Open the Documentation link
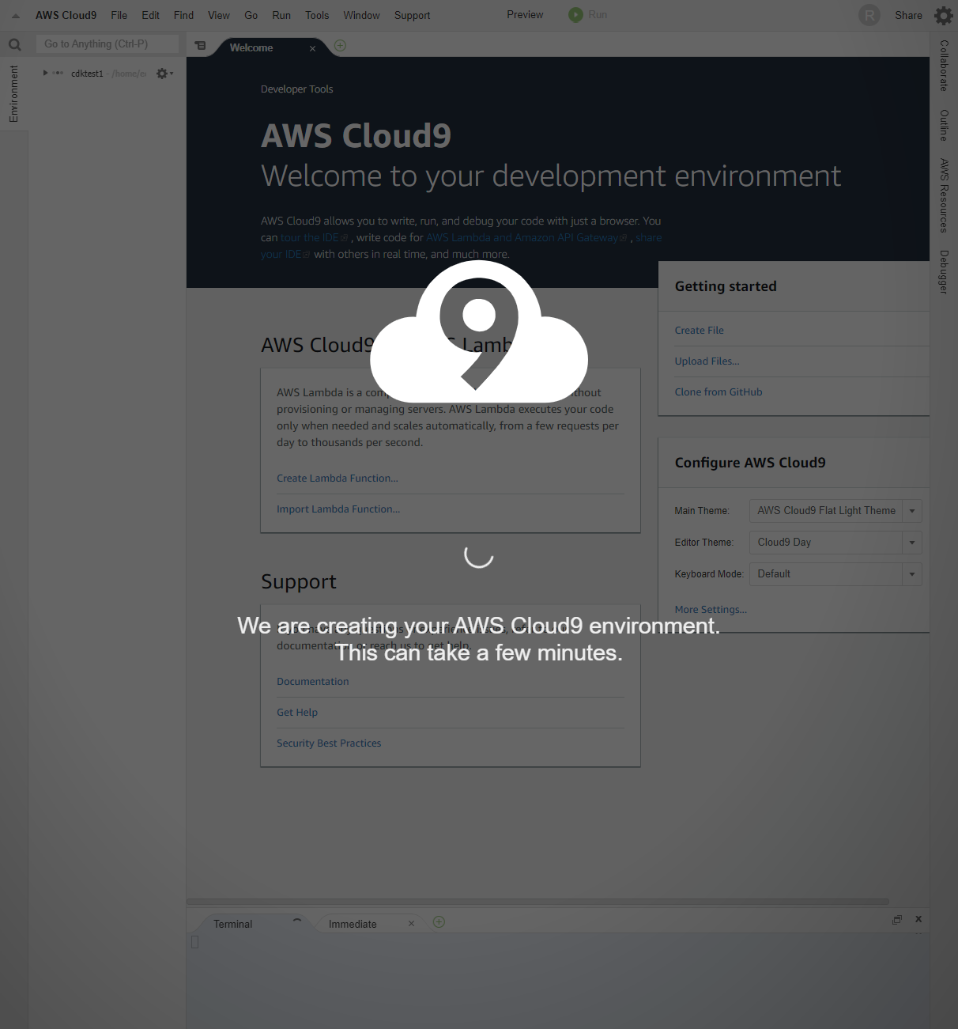This screenshot has width=958, height=1029. (313, 682)
